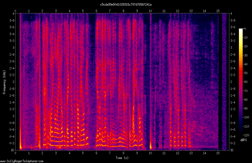Click 'DC' on the left frequency axis
This screenshot has width=252, height=163.
click(x=13, y=150)
